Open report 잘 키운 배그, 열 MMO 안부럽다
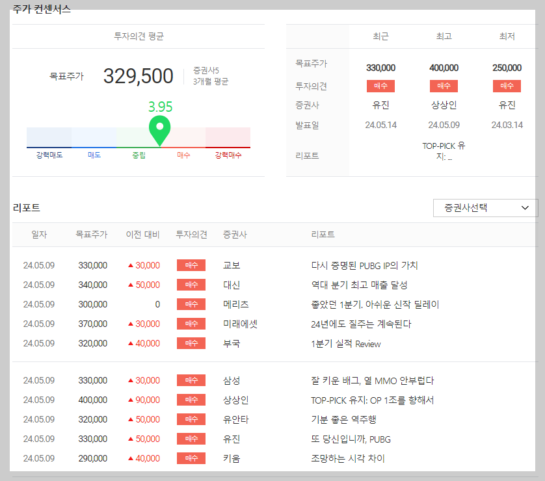545x481 pixels. (373, 380)
